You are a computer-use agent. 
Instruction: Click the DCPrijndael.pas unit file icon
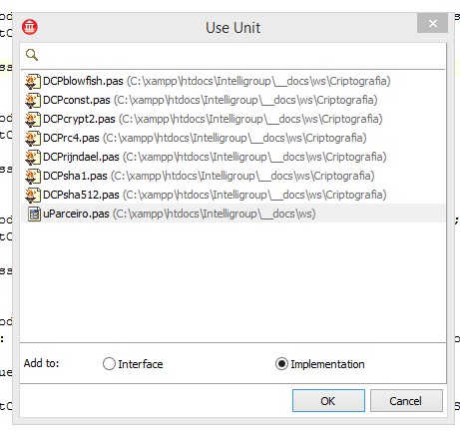[33, 157]
